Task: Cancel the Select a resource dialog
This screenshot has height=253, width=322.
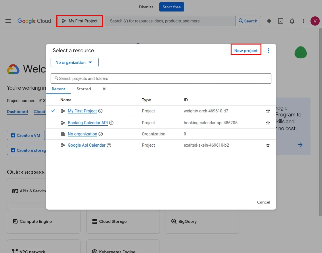Action: [x=263, y=202]
